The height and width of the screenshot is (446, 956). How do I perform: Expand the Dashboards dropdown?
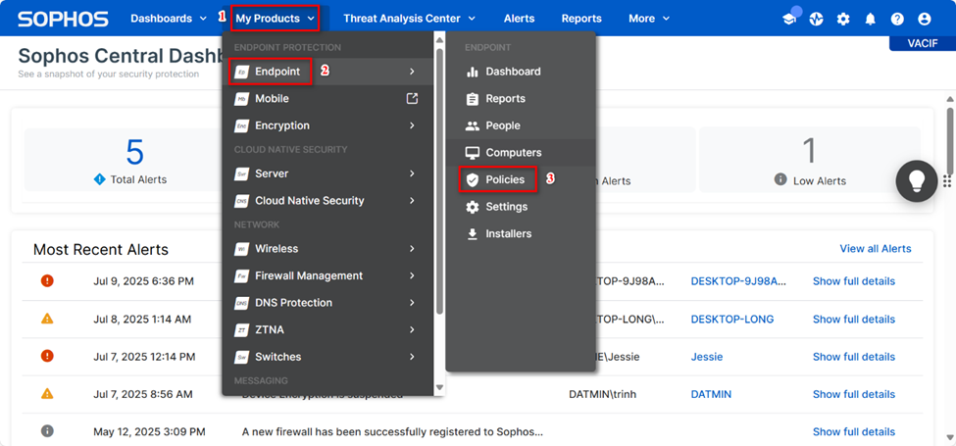click(169, 19)
